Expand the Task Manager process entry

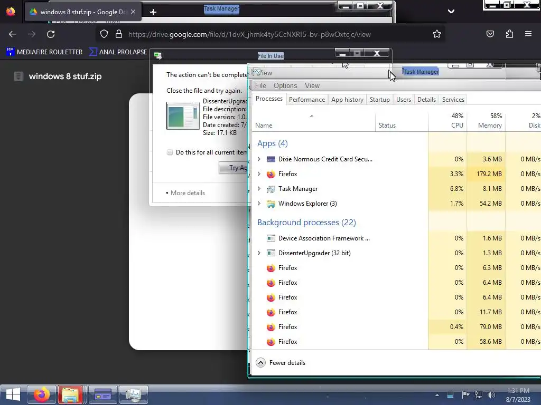259,189
